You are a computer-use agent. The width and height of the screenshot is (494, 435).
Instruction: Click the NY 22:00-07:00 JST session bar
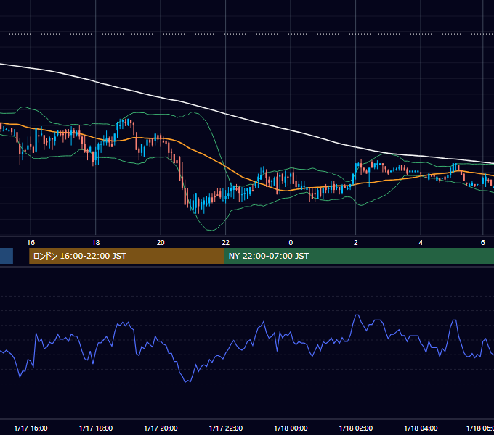click(x=359, y=256)
